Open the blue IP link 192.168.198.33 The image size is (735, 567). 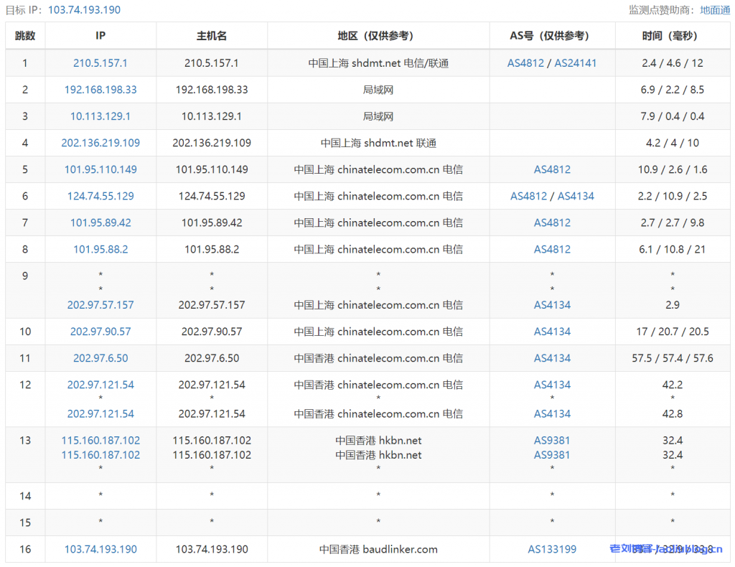tap(100, 90)
